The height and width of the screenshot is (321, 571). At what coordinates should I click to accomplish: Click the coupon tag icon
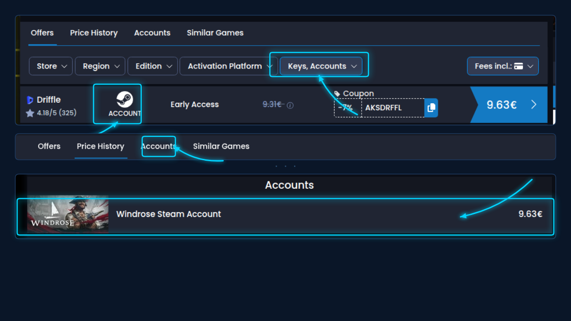[x=337, y=94]
